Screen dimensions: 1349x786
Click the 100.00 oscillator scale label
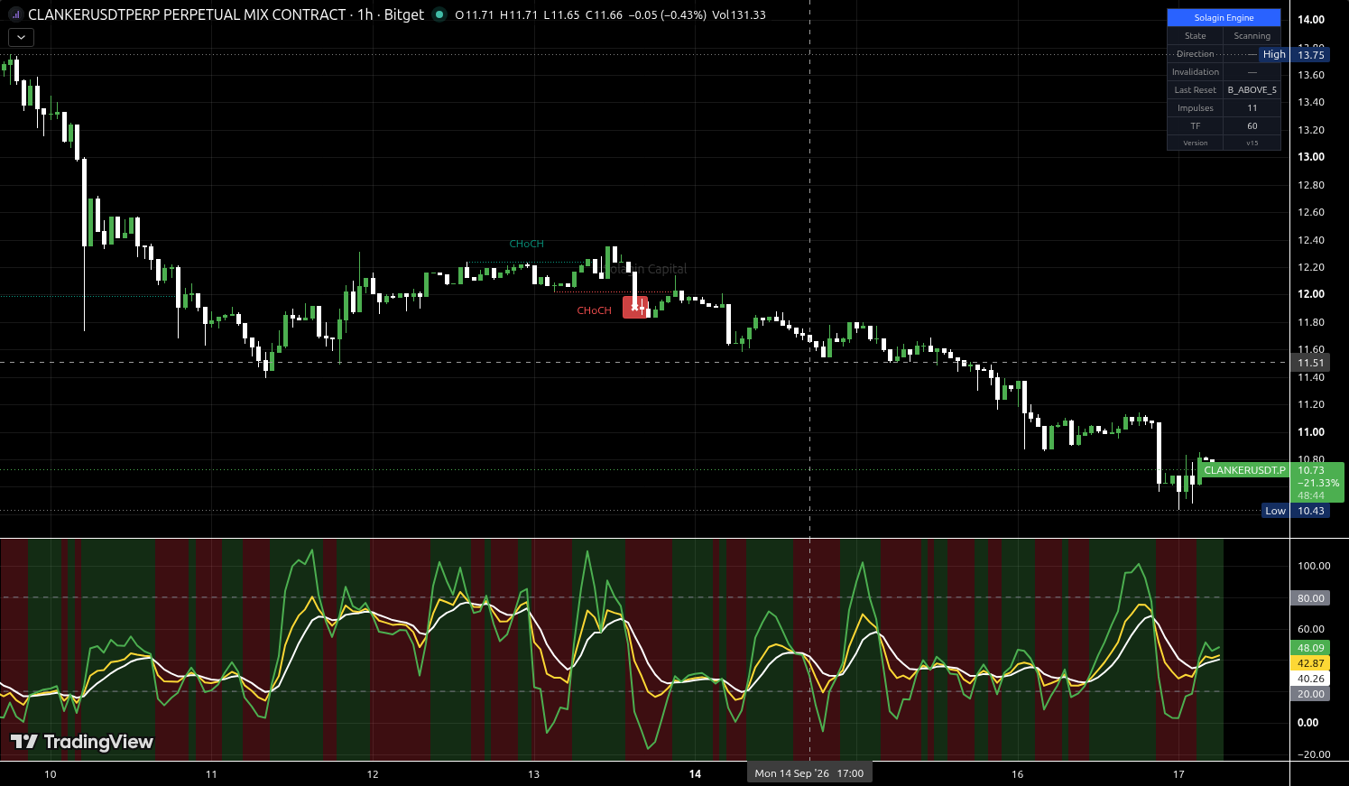(1314, 566)
